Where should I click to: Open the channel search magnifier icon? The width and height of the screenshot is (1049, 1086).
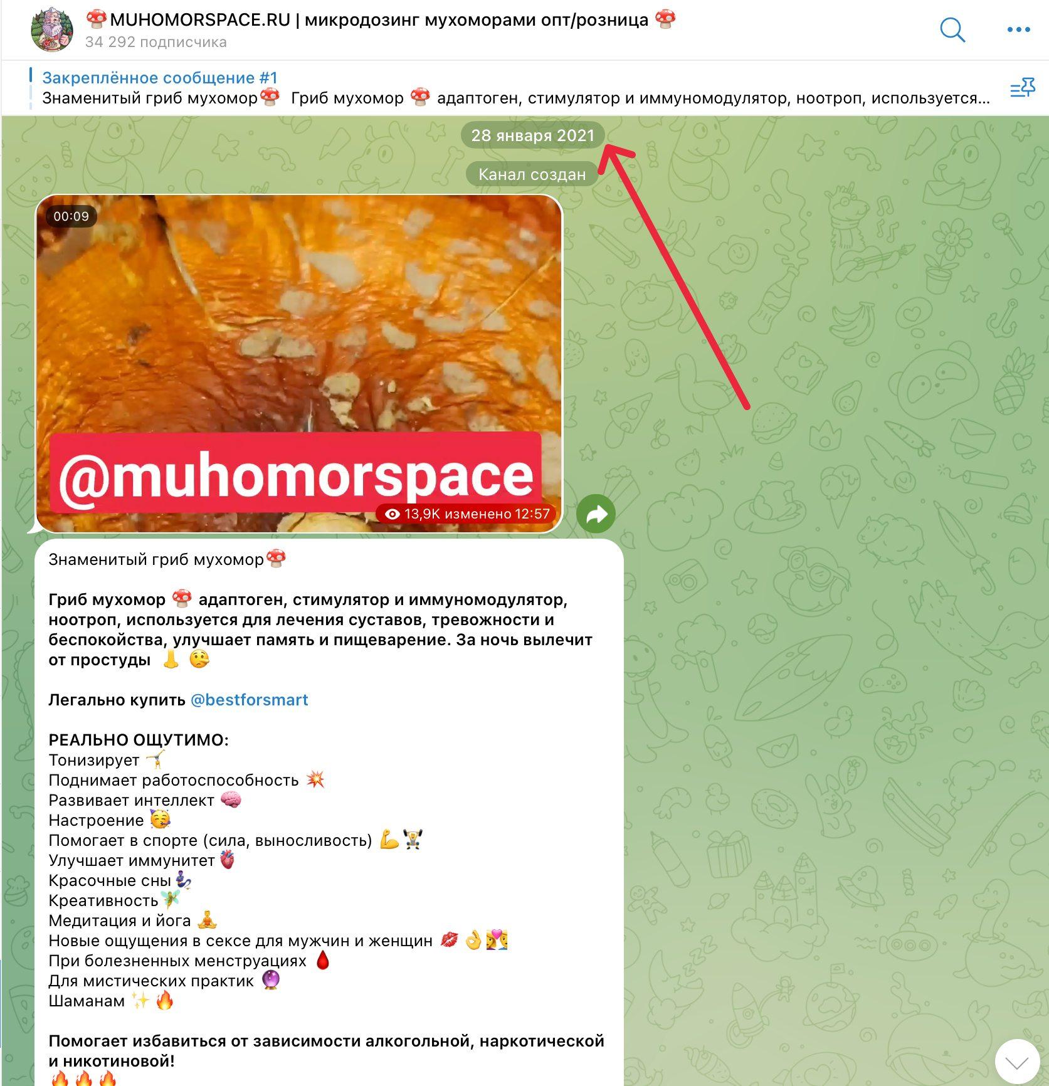coord(952,29)
